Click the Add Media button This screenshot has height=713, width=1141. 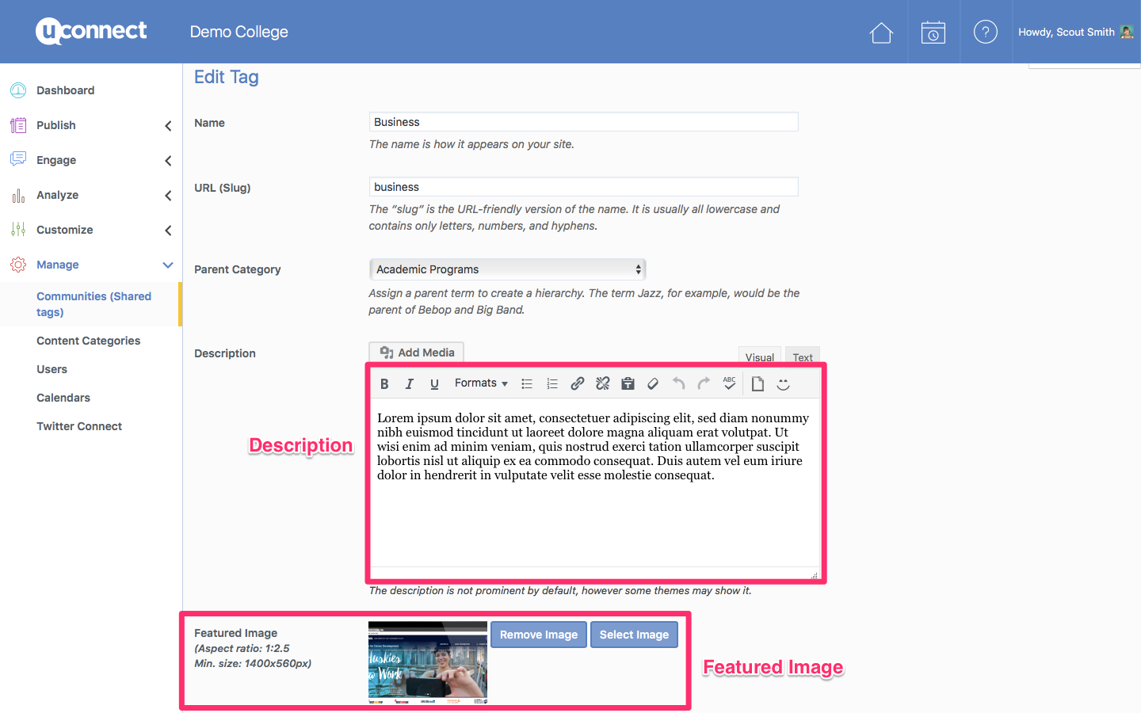(417, 353)
